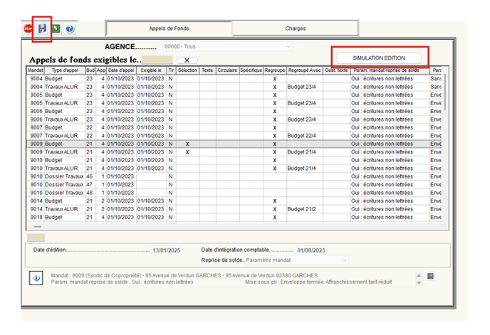Toggle Sélection mark for 9009 Budget row
The height and width of the screenshot is (335, 490).
point(187,144)
